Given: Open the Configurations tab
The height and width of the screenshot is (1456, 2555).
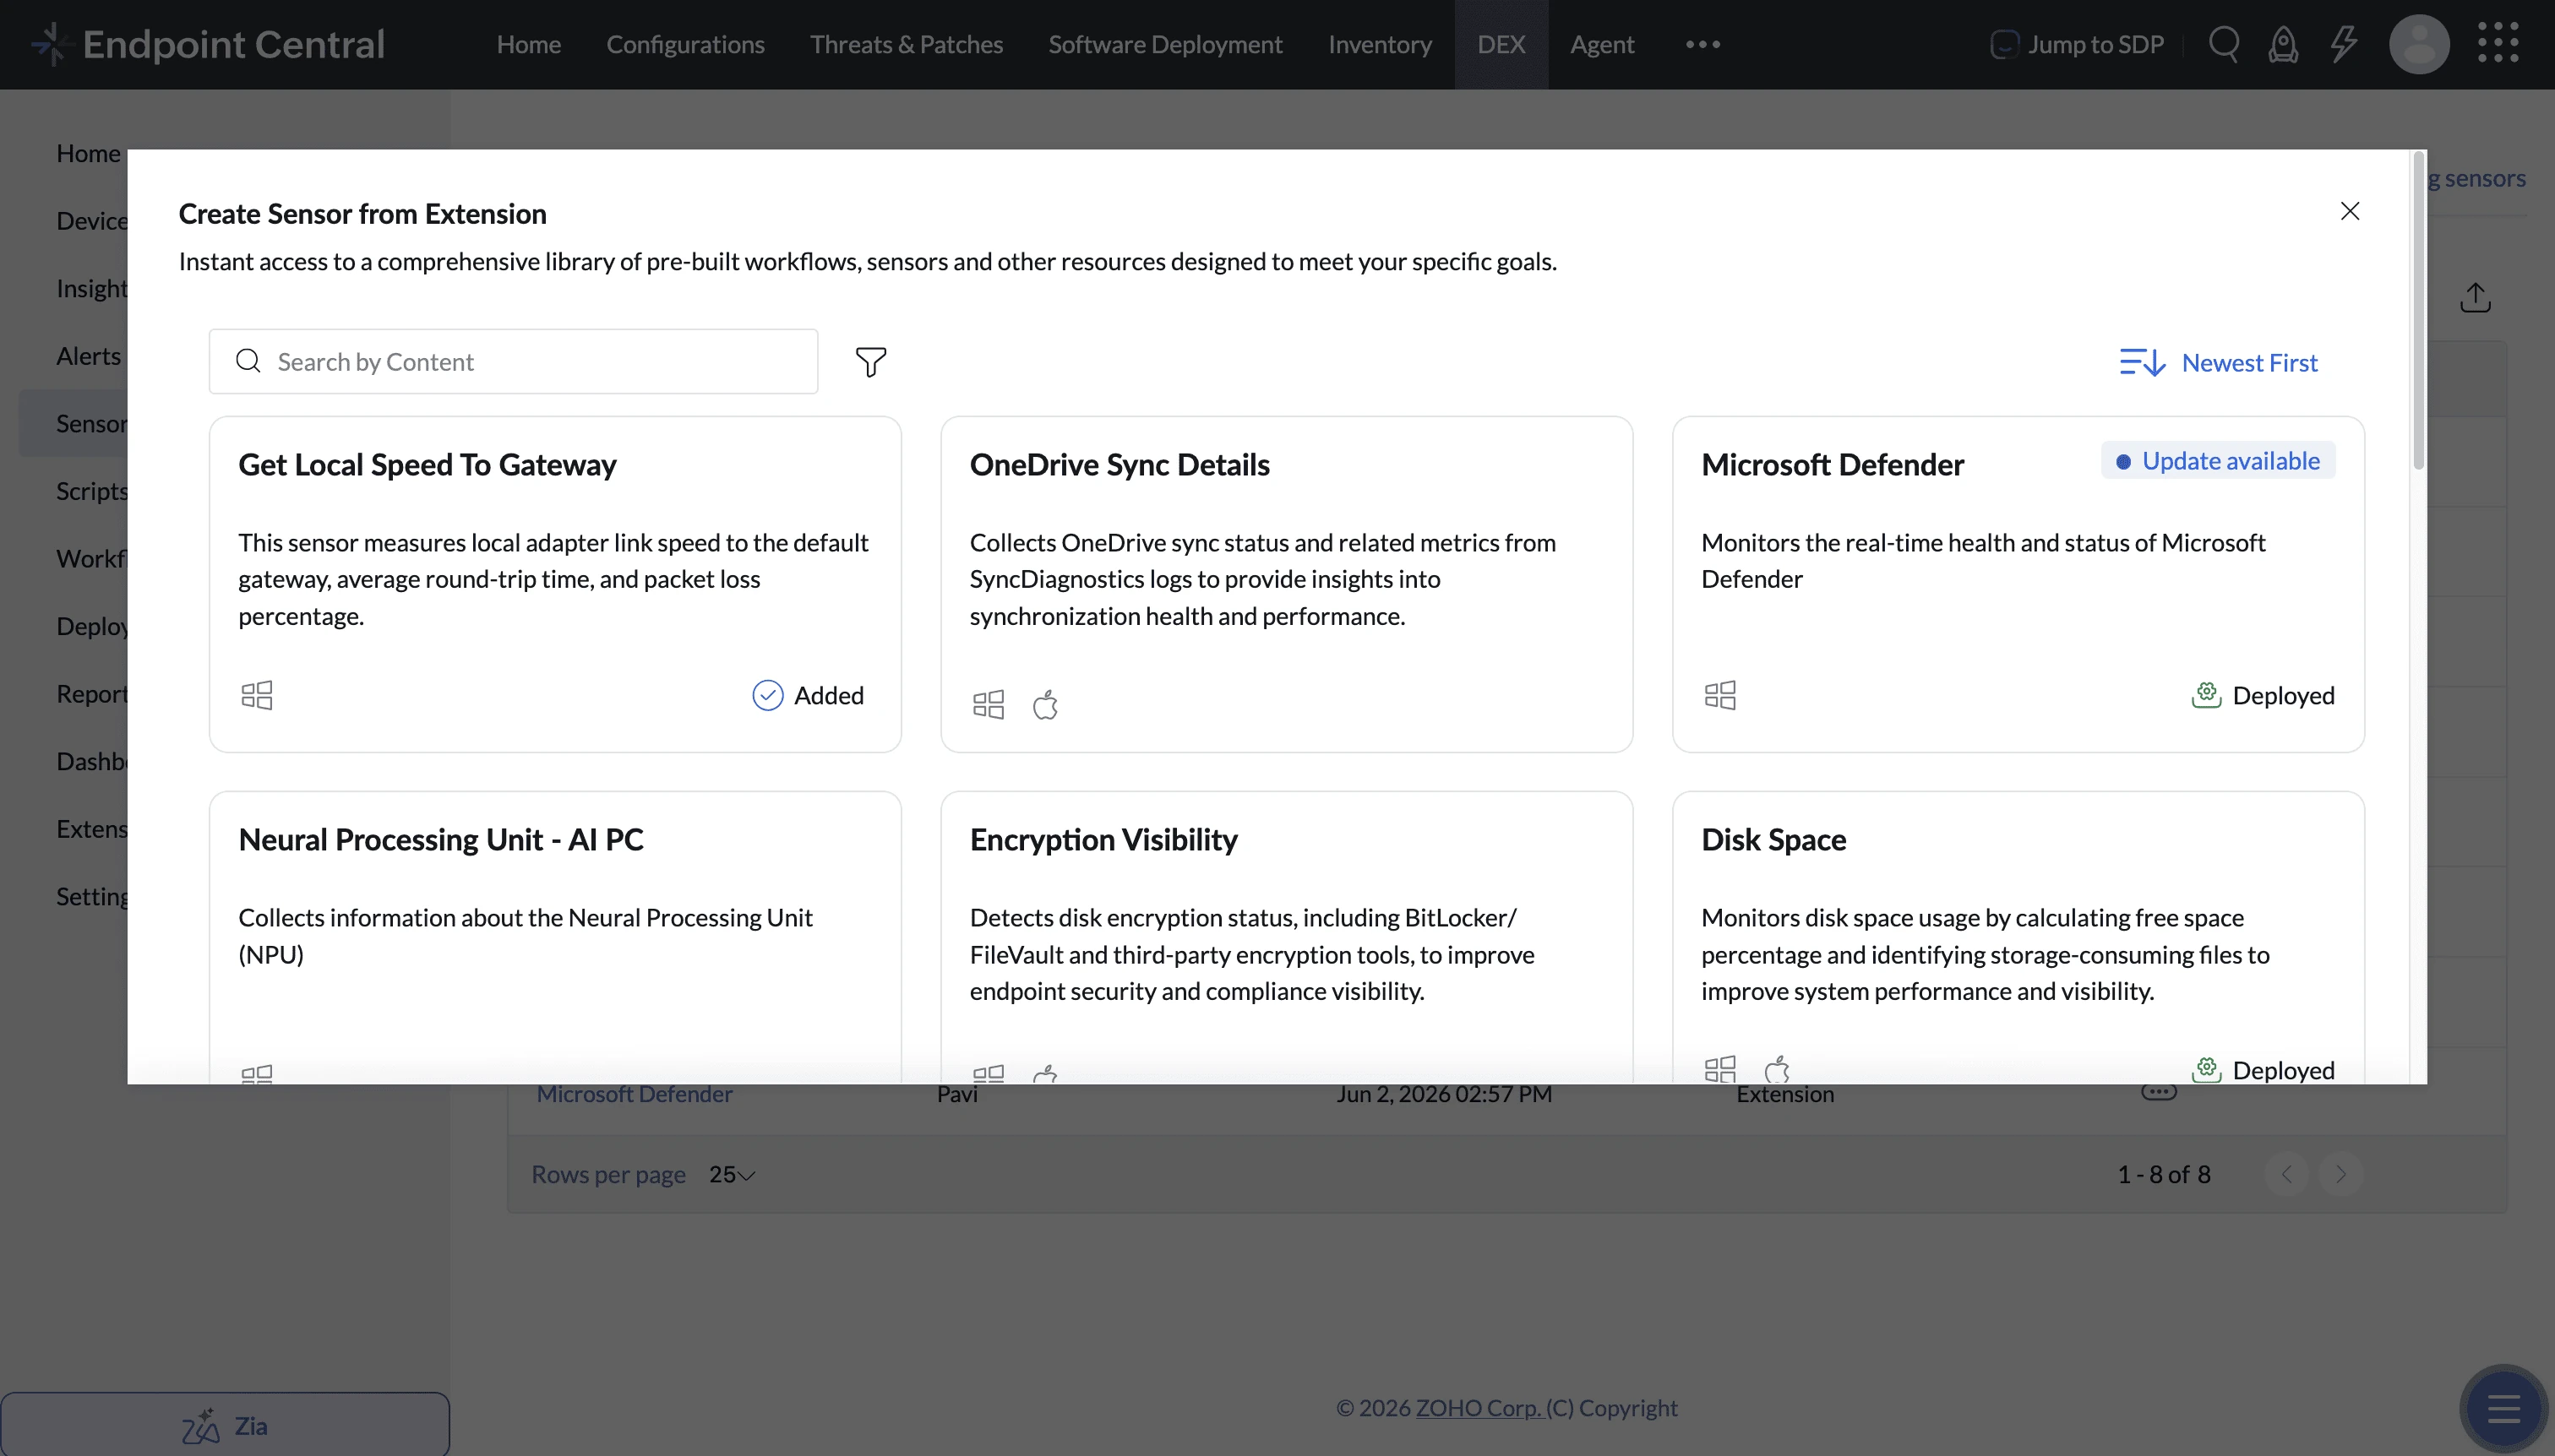Looking at the screenshot, I should pos(685,44).
